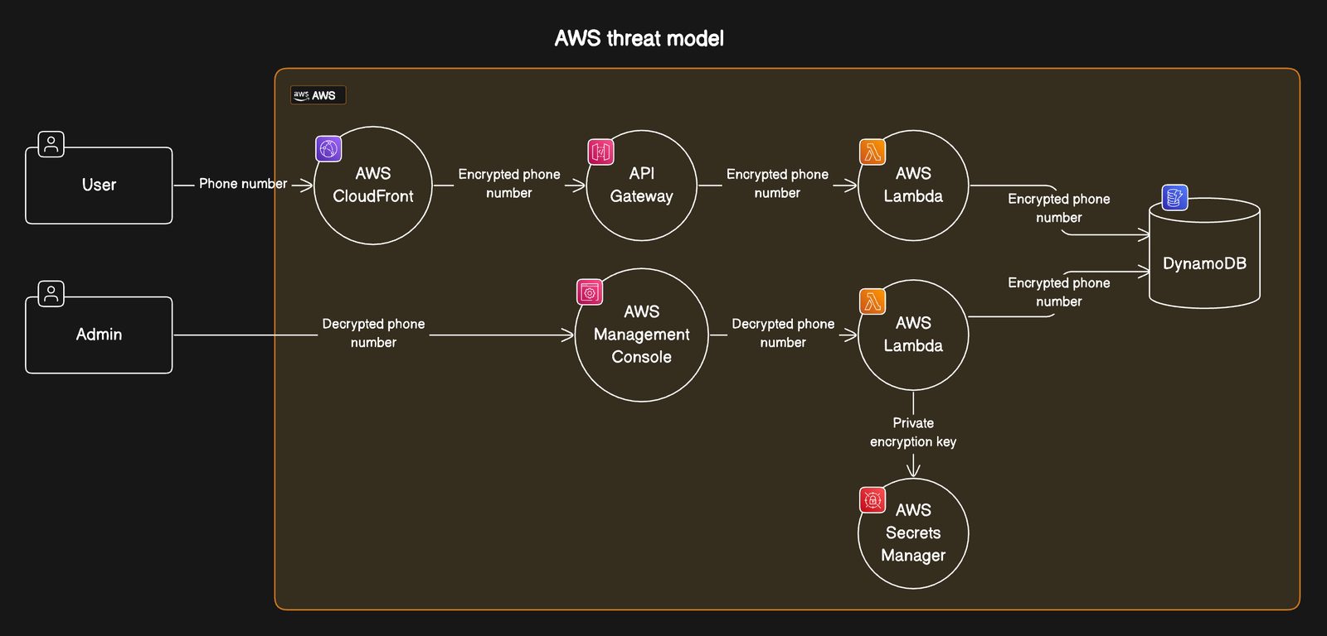Click the 'AWS threat model' title
This screenshot has width=1327, height=636.
coord(639,38)
